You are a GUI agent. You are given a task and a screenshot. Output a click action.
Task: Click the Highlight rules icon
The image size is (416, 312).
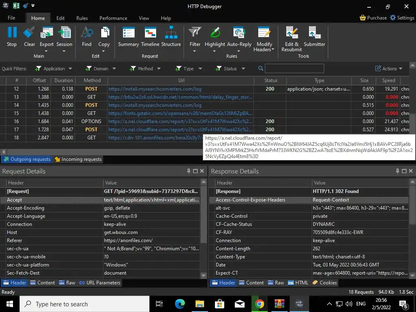tap(215, 32)
